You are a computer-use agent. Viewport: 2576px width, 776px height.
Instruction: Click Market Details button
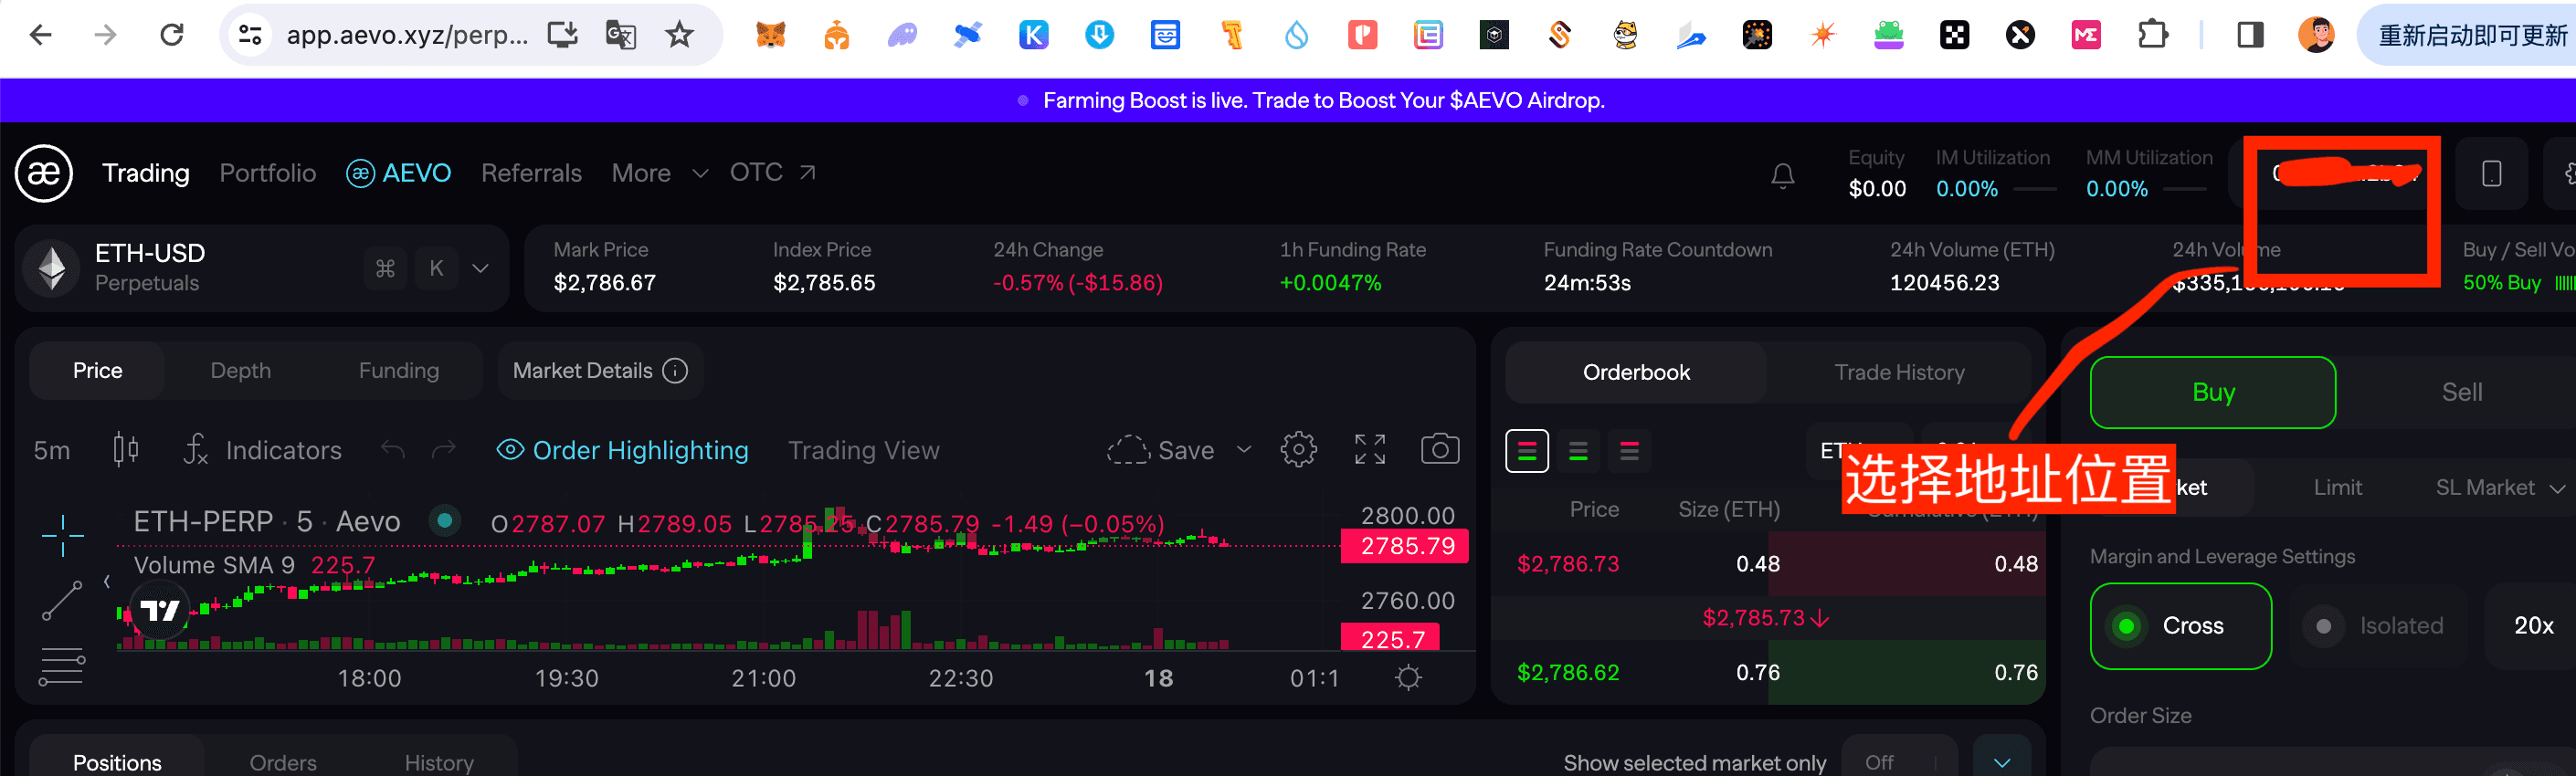[600, 371]
